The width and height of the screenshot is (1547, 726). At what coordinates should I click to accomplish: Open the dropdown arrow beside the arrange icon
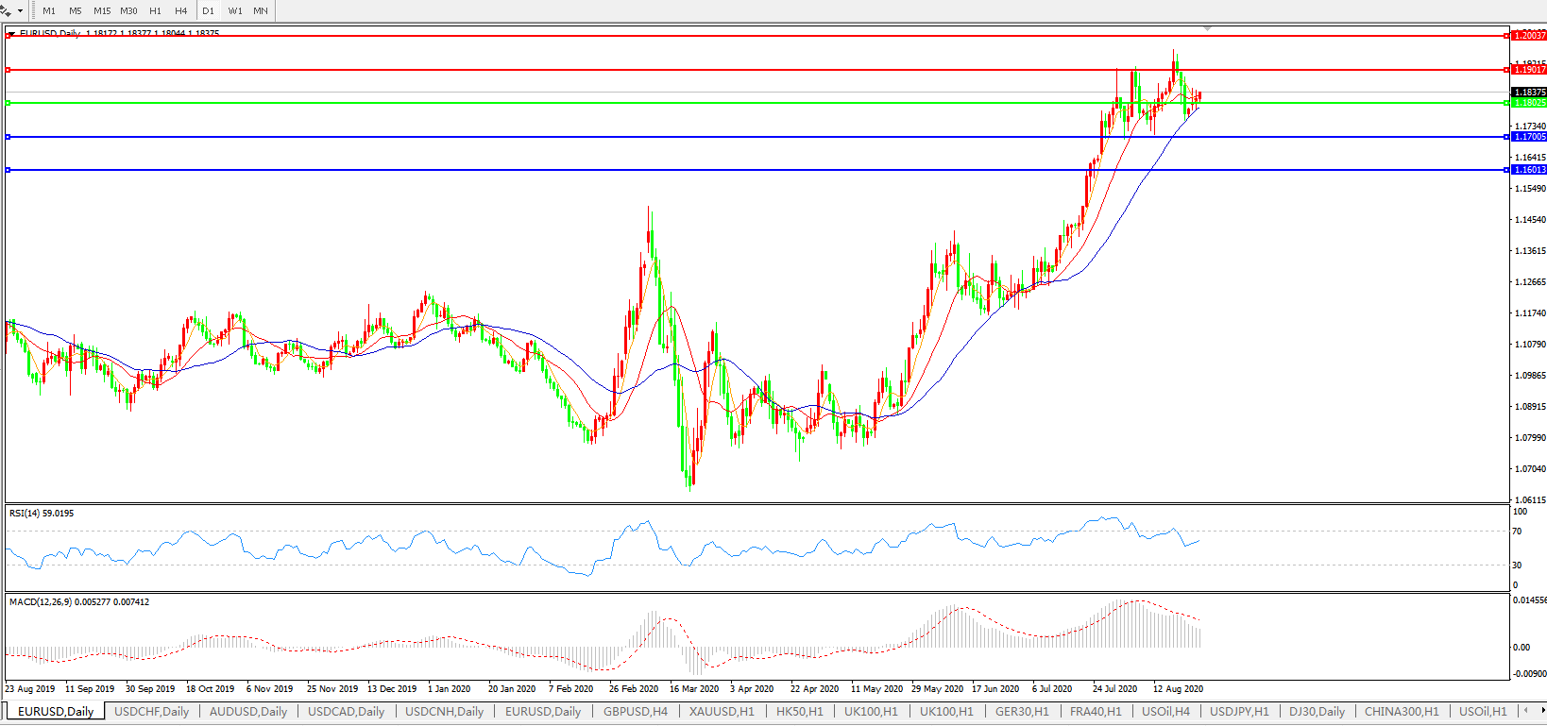click(x=19, y=11)
